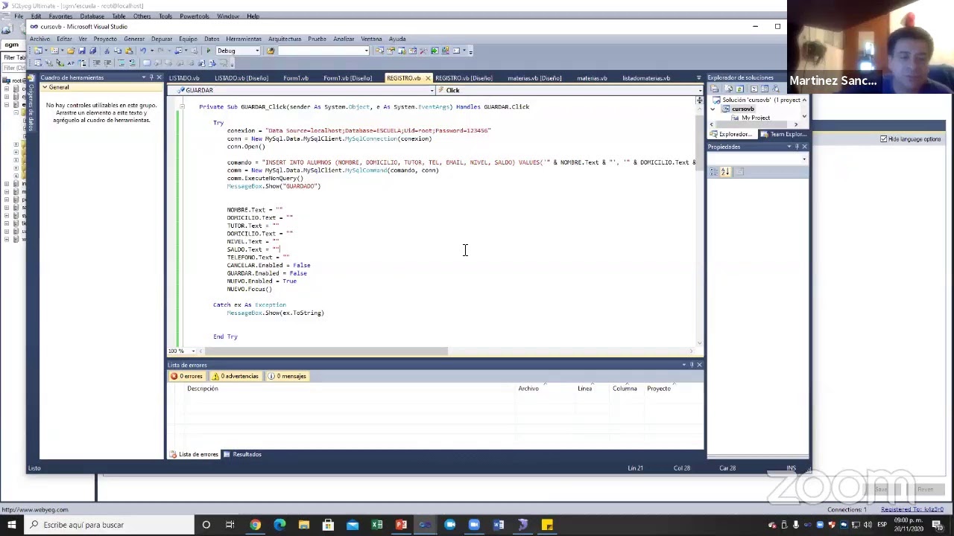The width and height of the screenshot is (954, 536).
Task: Open the GUARDAR object dropdown
Action: click(432, 90)
